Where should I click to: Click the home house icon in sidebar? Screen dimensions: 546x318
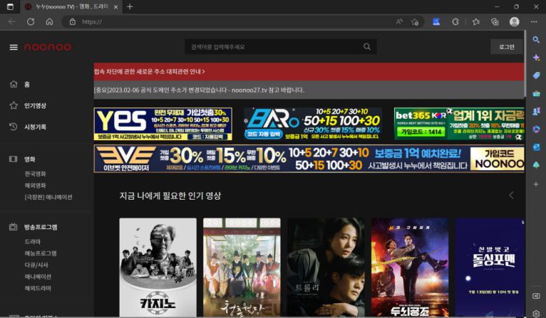click(x=13, y=84)
